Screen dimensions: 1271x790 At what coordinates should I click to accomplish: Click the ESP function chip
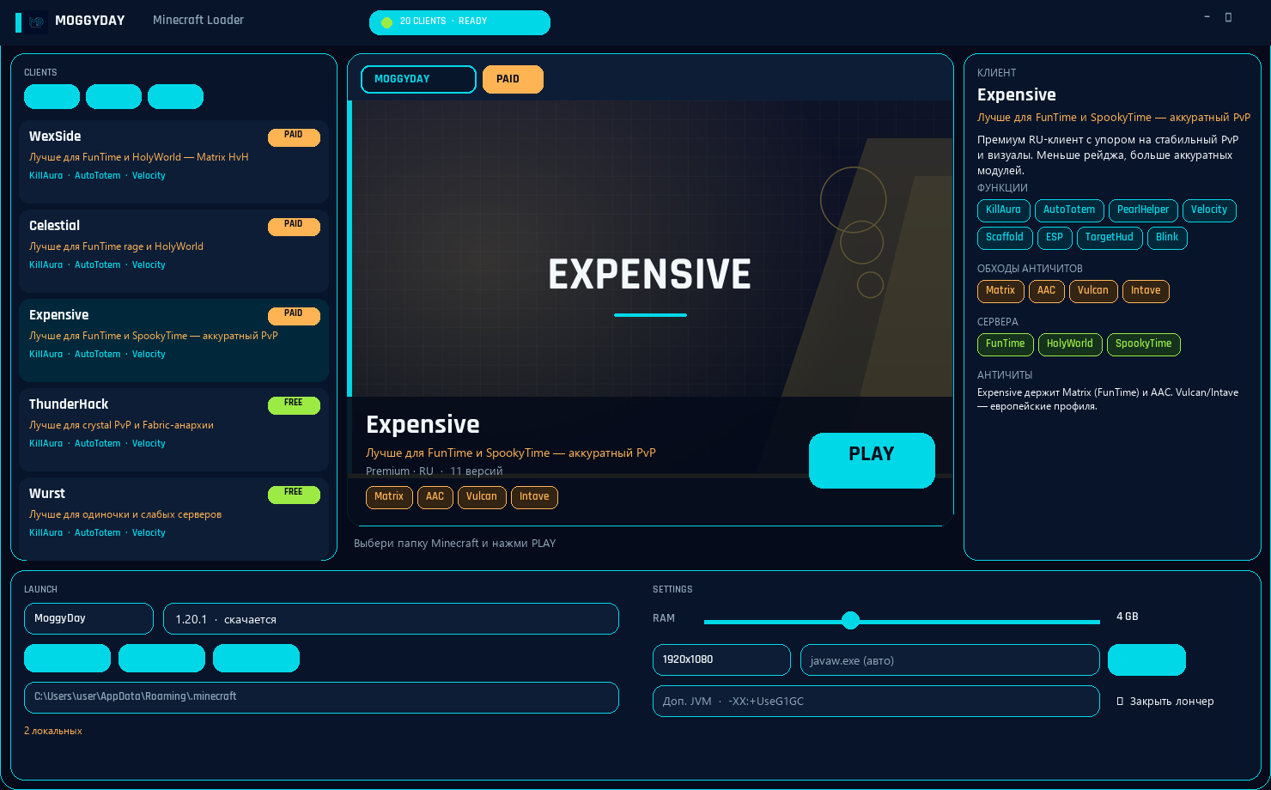[1055, 238]
